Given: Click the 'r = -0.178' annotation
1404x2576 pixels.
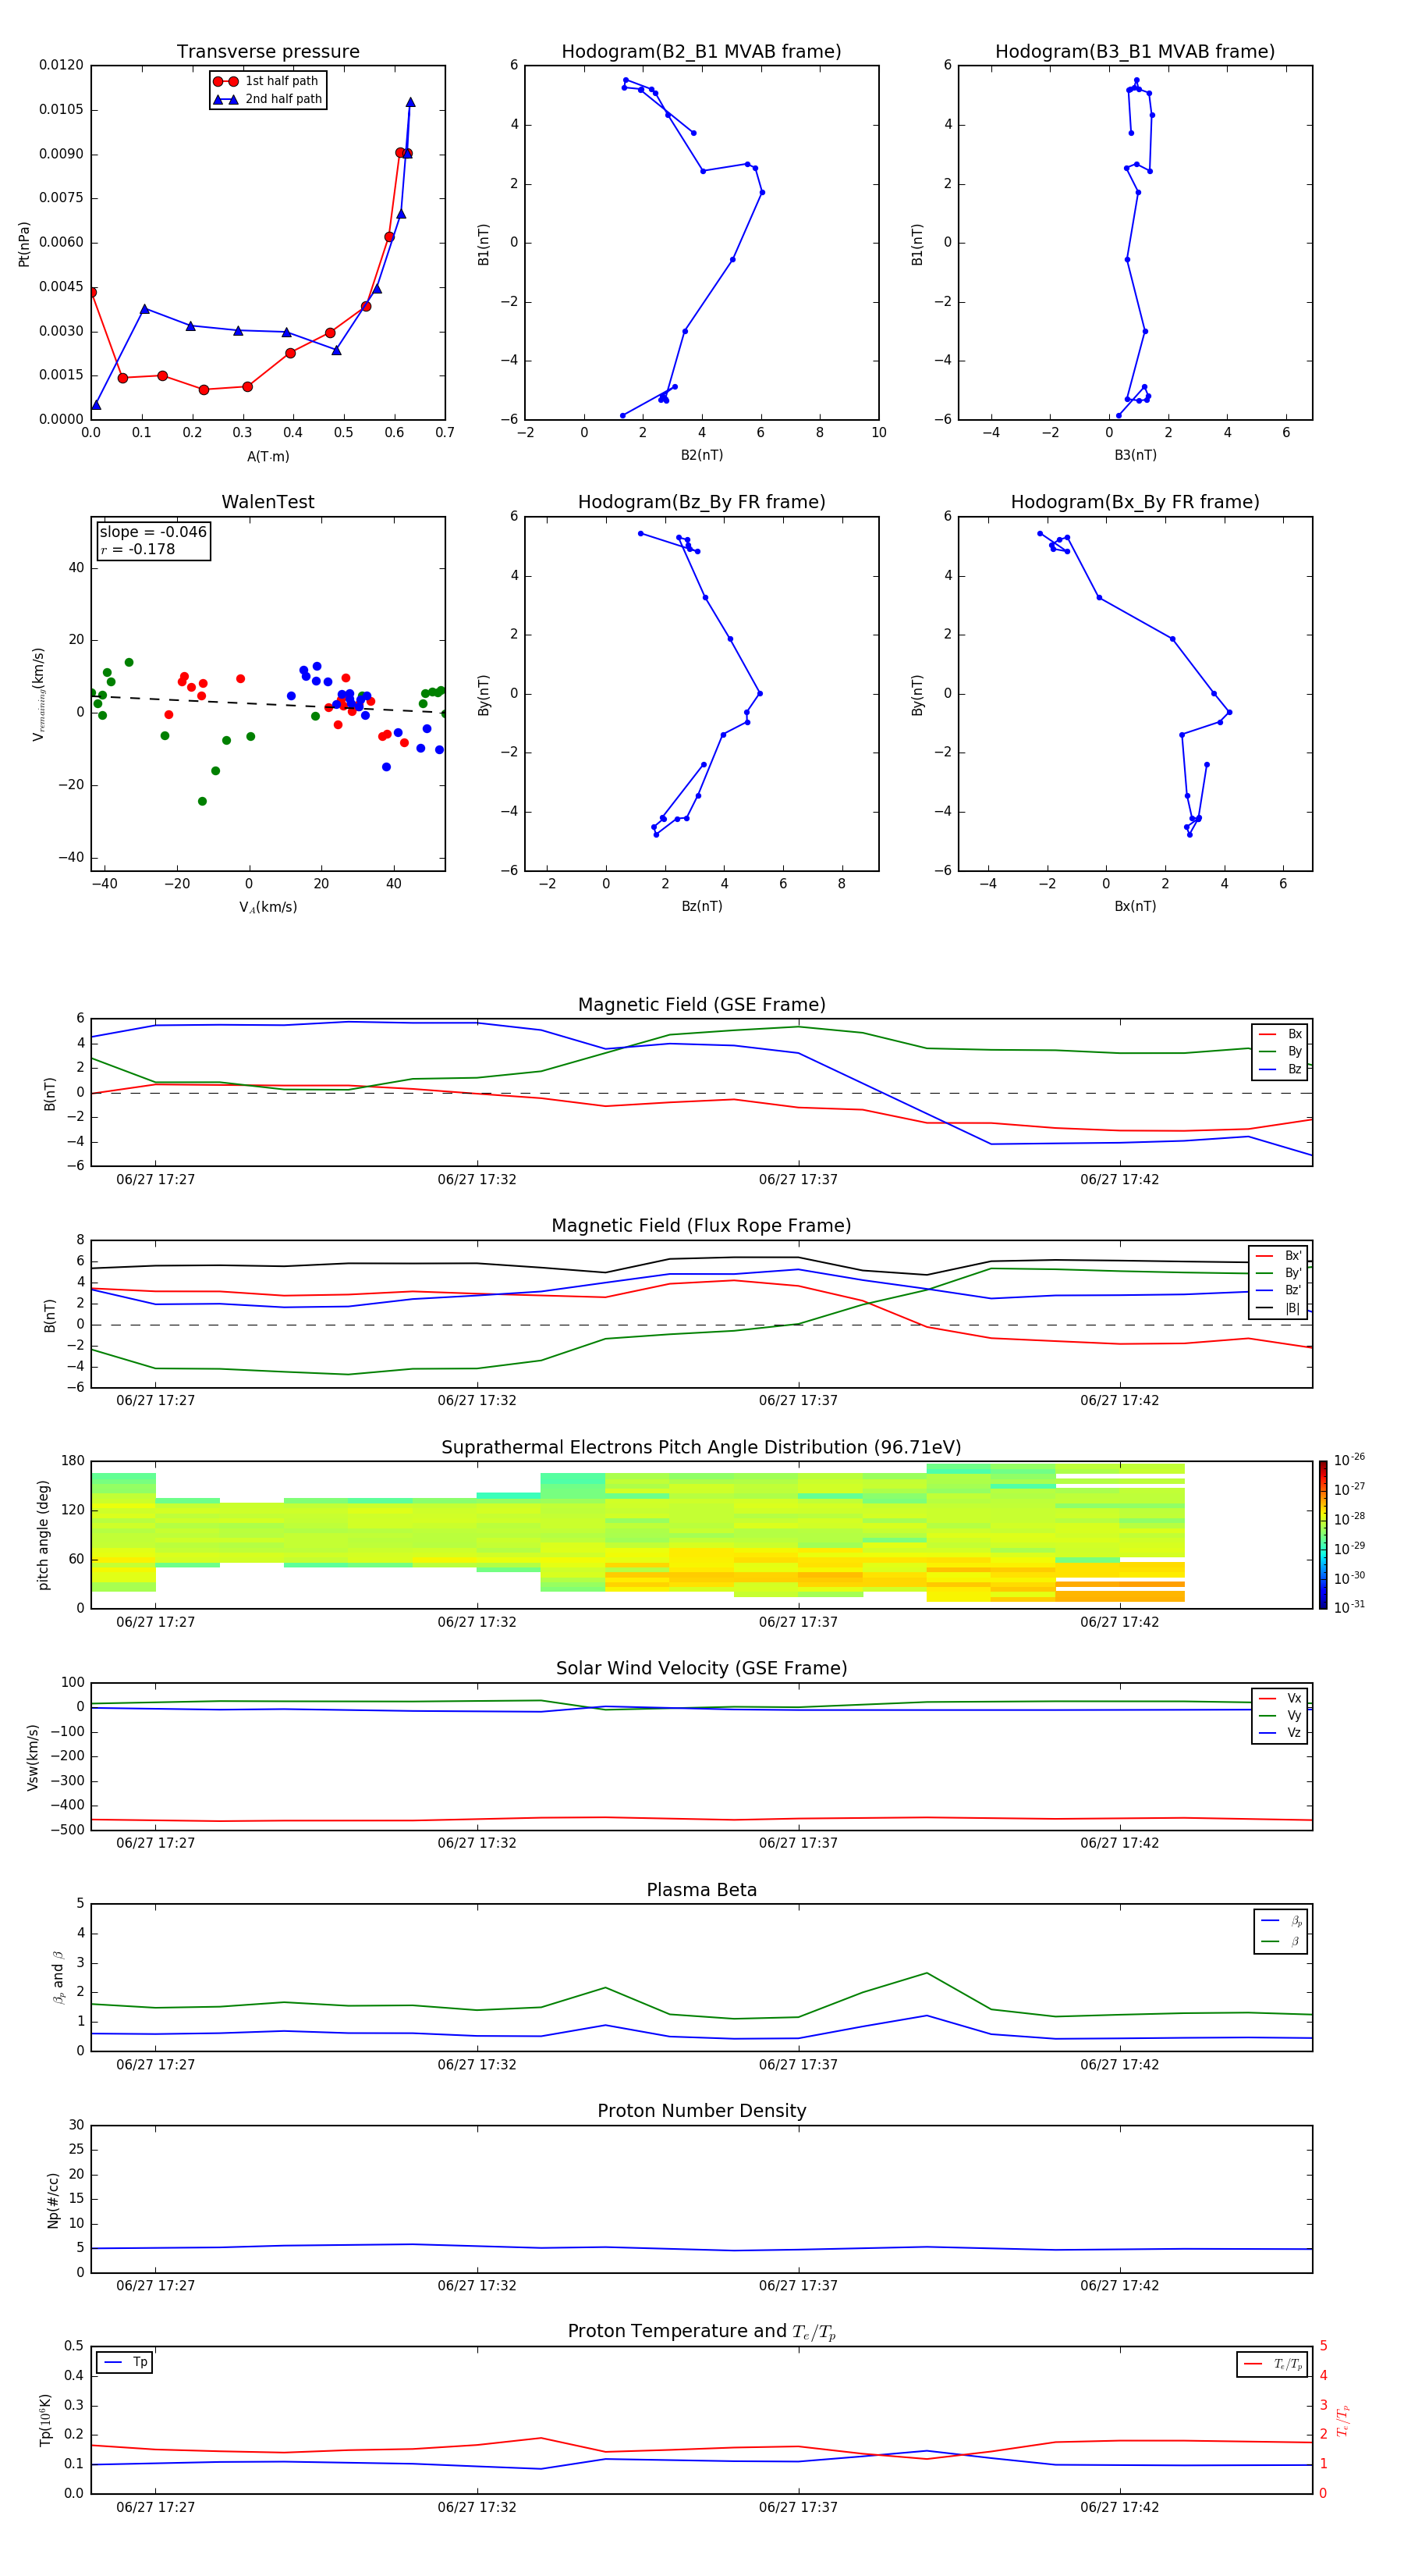Looking at the screenshot, I should pyautogui.click(x=138, y=549).
